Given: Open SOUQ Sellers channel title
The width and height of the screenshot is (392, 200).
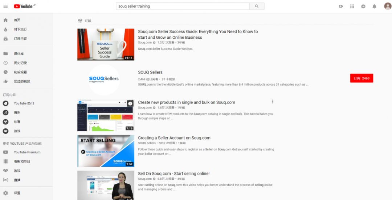Looking at the screenshot, I should click(x=150, y=72).
